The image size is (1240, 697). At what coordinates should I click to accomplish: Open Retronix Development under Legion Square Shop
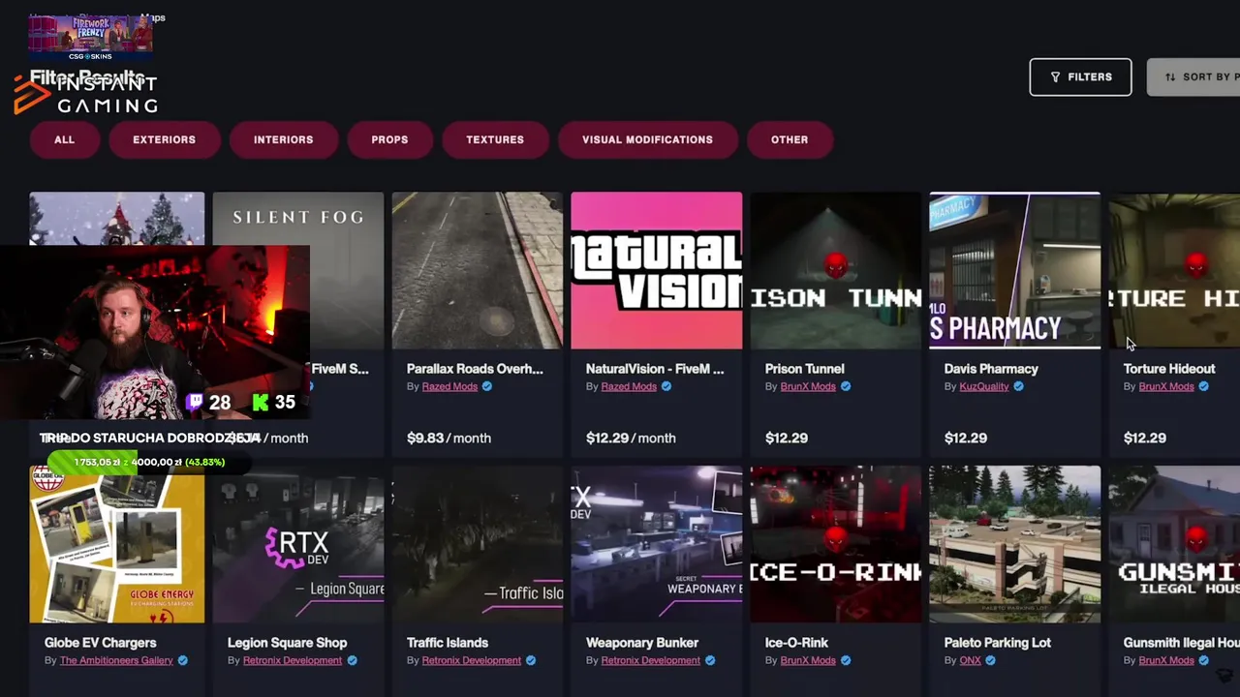(293, 660)
